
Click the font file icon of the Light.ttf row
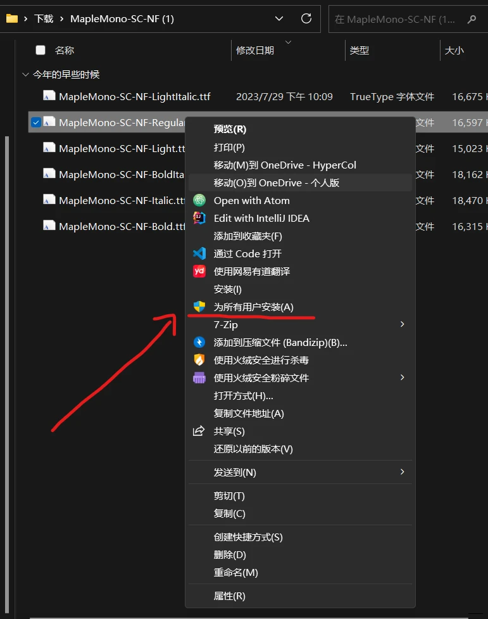click(49, 148)
